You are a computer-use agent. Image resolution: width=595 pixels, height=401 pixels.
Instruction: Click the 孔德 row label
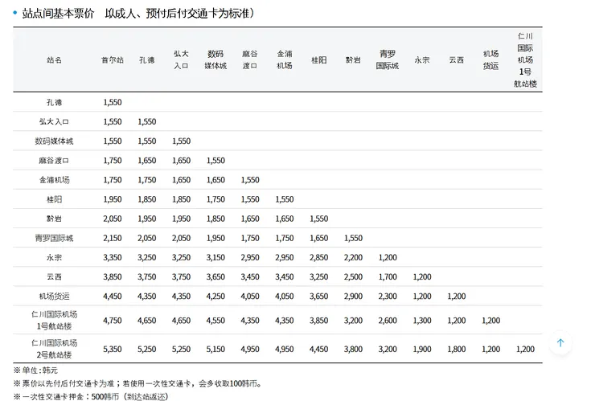point(54,102)
